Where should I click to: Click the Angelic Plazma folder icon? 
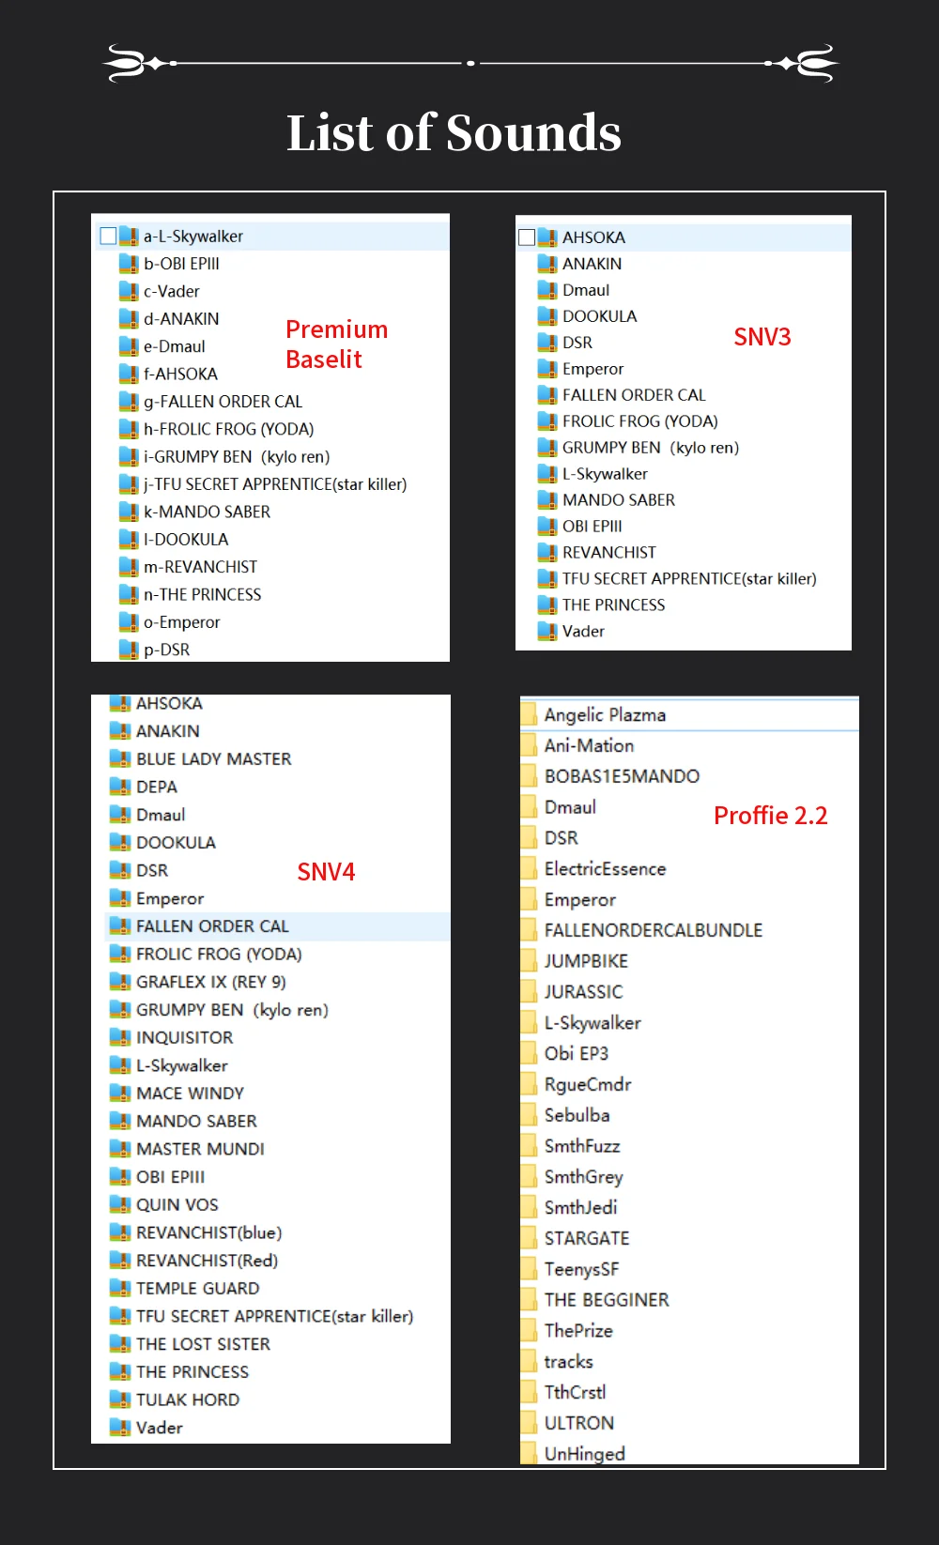coord(529,714)
